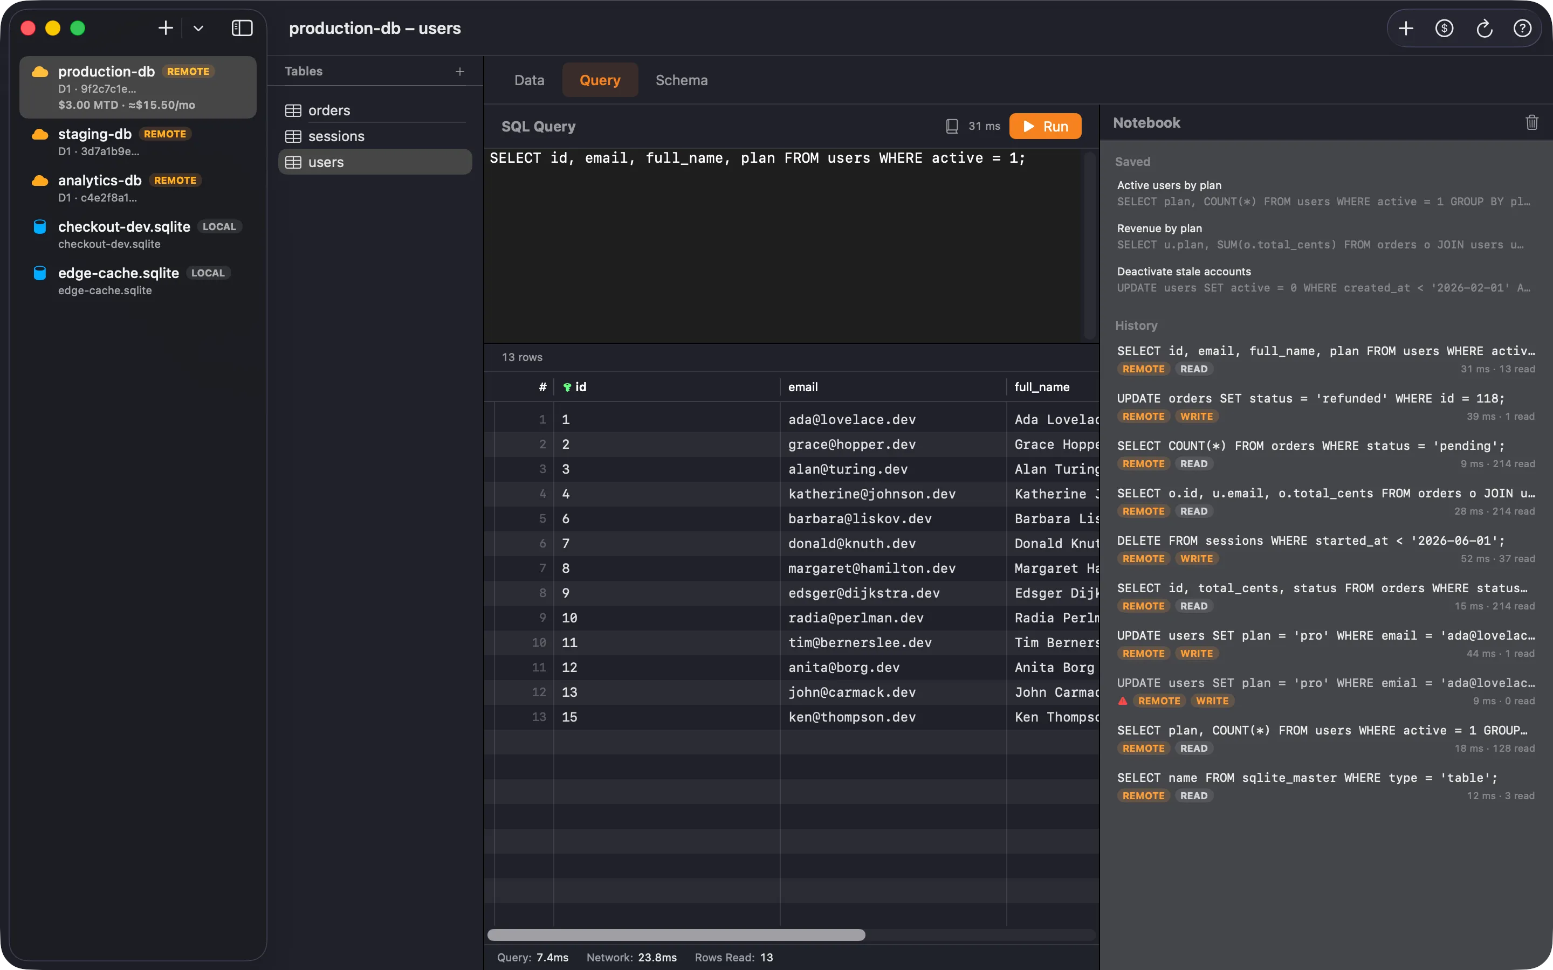Add a new table with Tables plus icon
Viewport: 1553px width, 970px height.
click(x=459, y=71)
